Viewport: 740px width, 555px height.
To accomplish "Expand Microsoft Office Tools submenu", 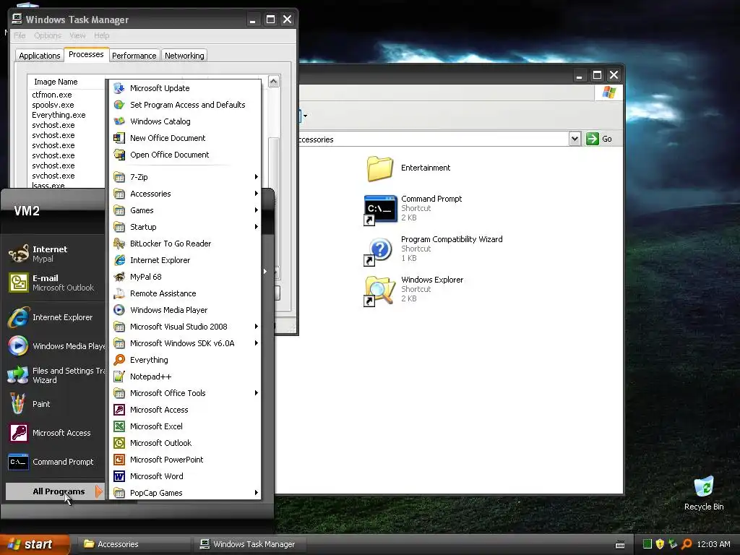I will click(184, 393).
